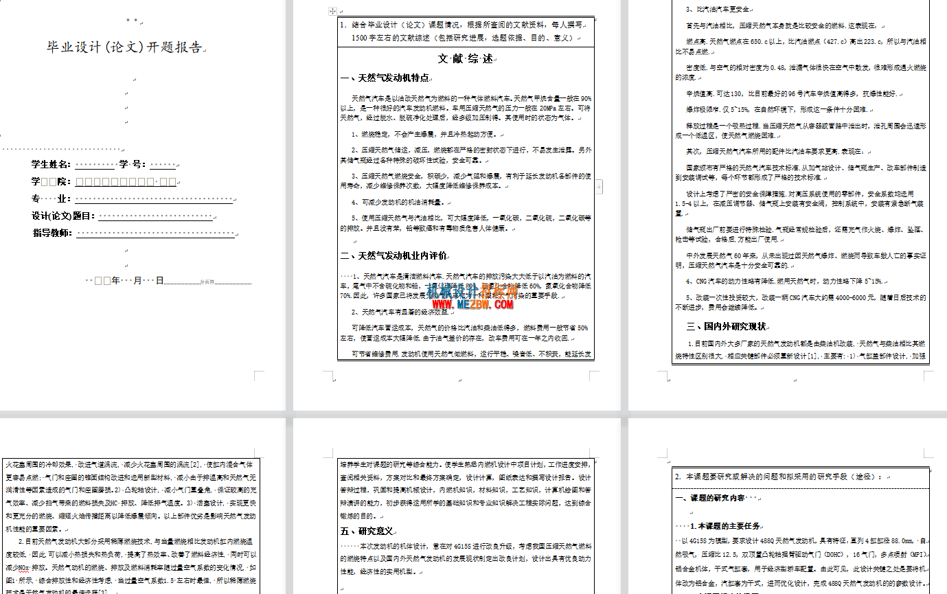The image size is (947, 594).
Task: Click the 分页符 page break marker
Action: coord(207,282)
